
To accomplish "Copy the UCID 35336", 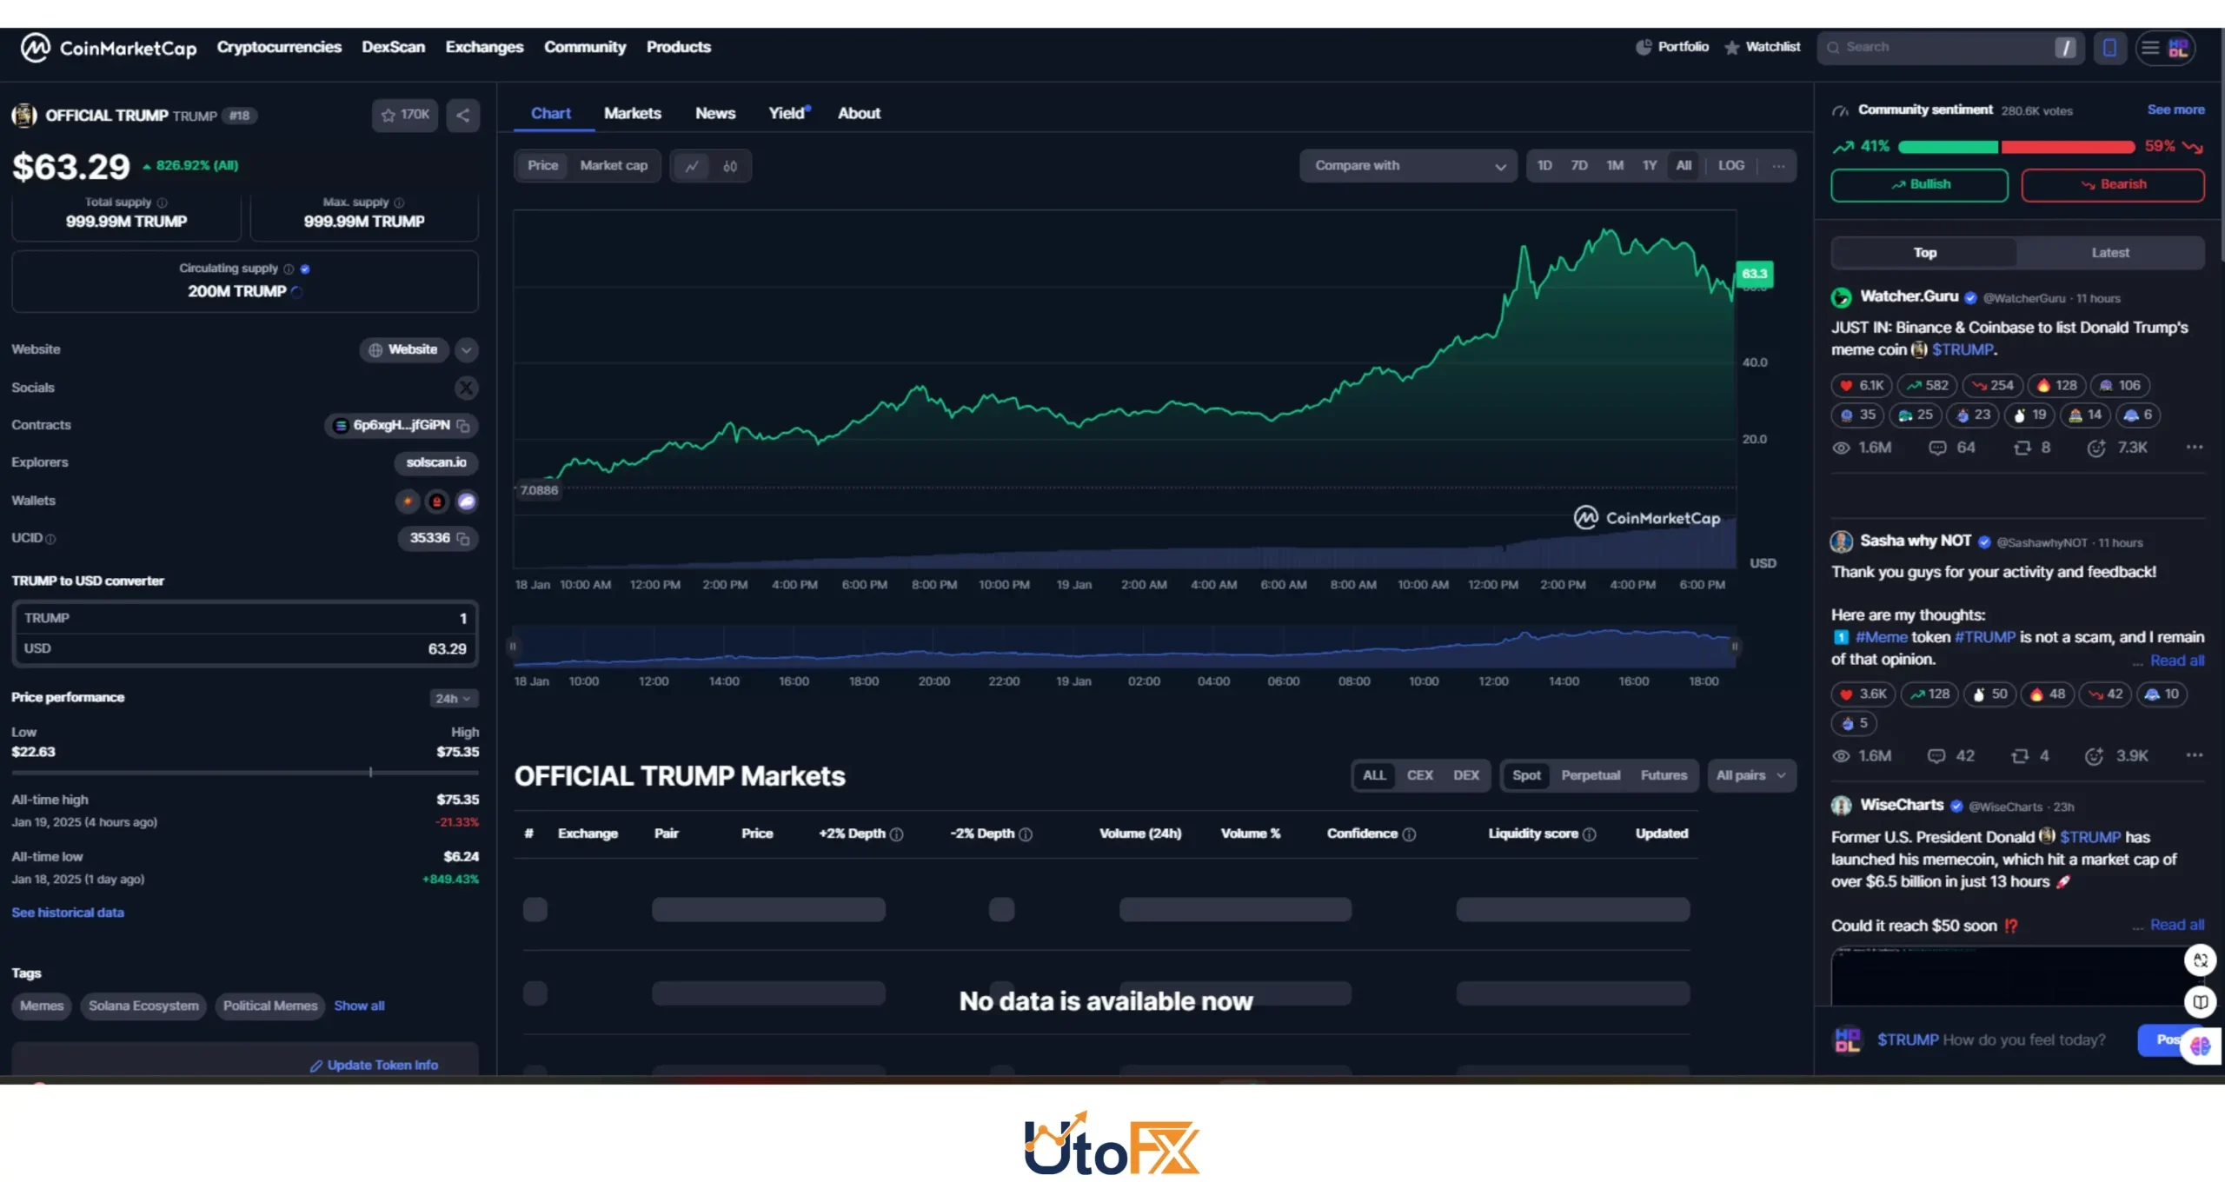I will coord(463,539).
